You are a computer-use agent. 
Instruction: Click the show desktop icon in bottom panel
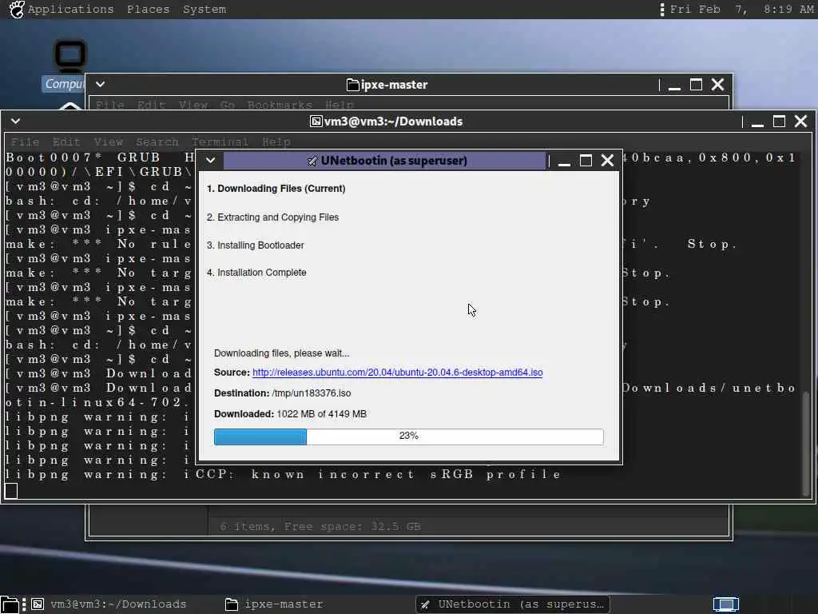(10, 604)
